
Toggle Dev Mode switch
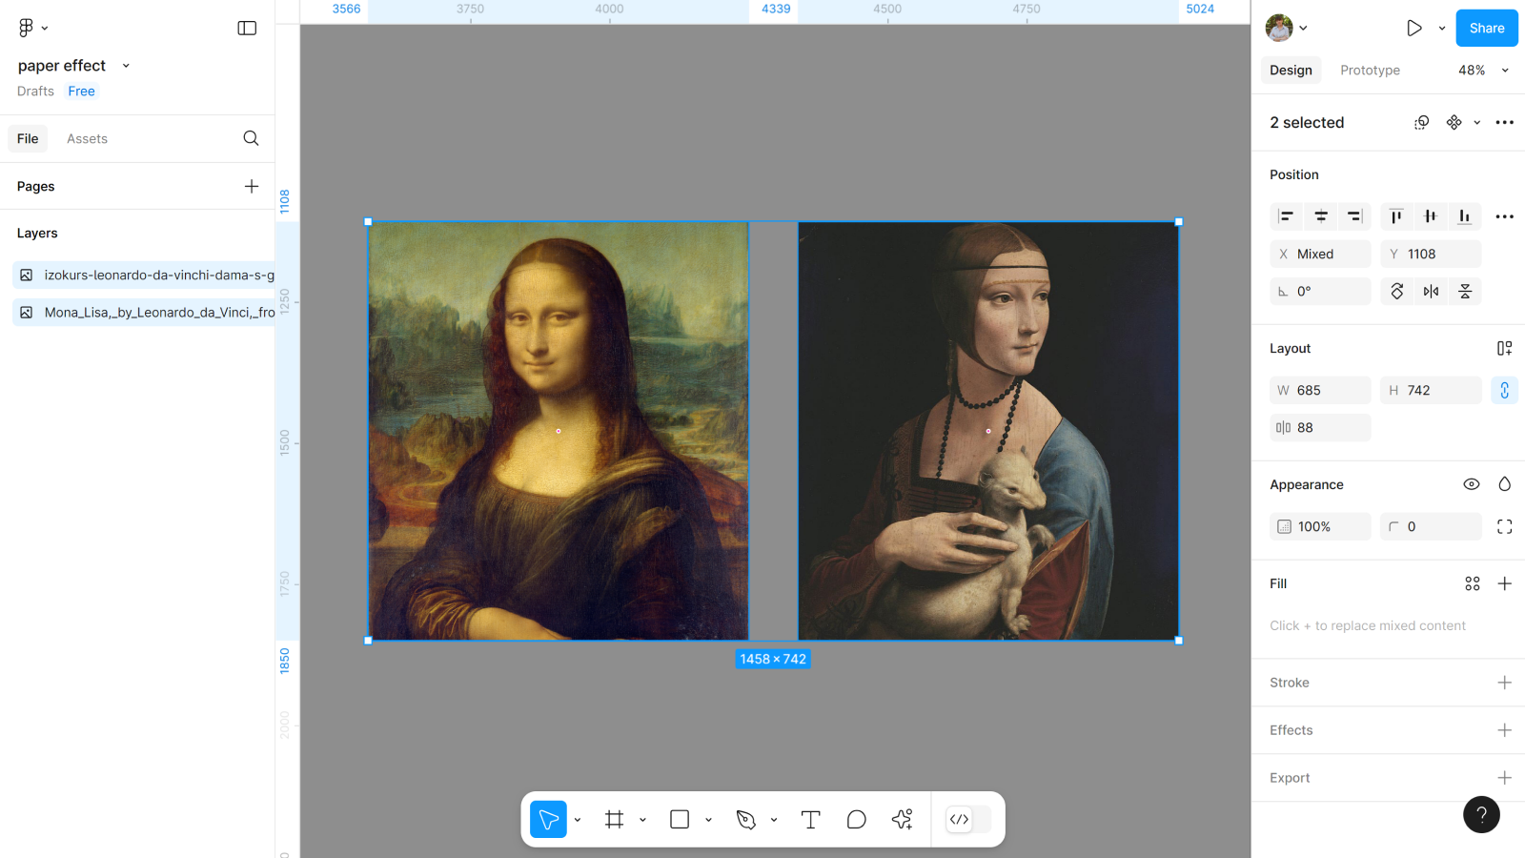coord(967,820)
